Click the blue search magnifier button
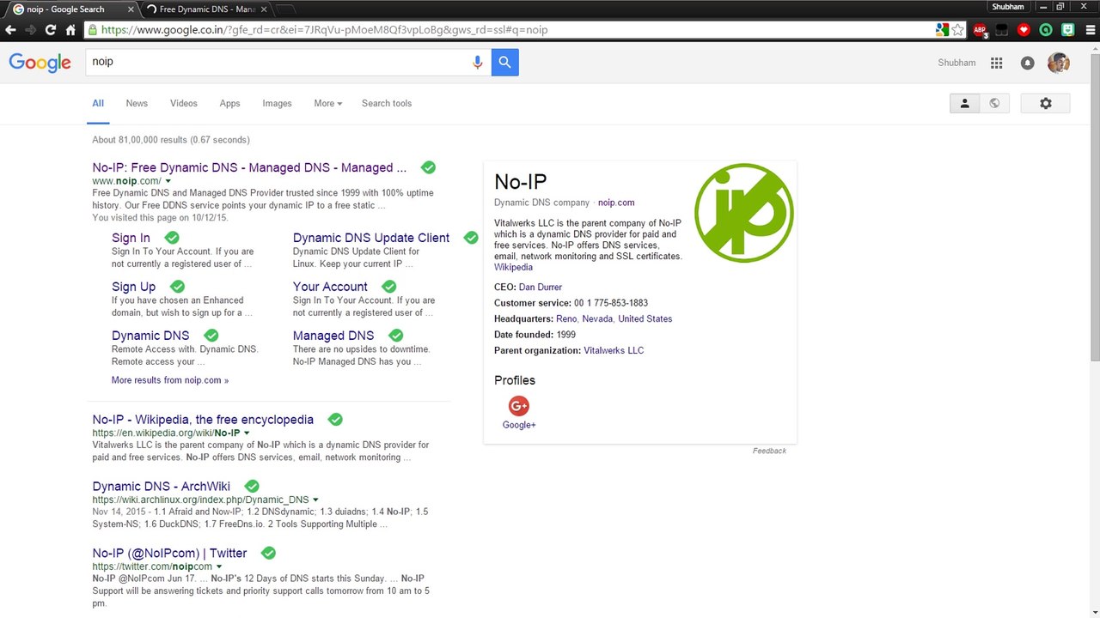Screen dimensions: 1100x618 point(505,62)
